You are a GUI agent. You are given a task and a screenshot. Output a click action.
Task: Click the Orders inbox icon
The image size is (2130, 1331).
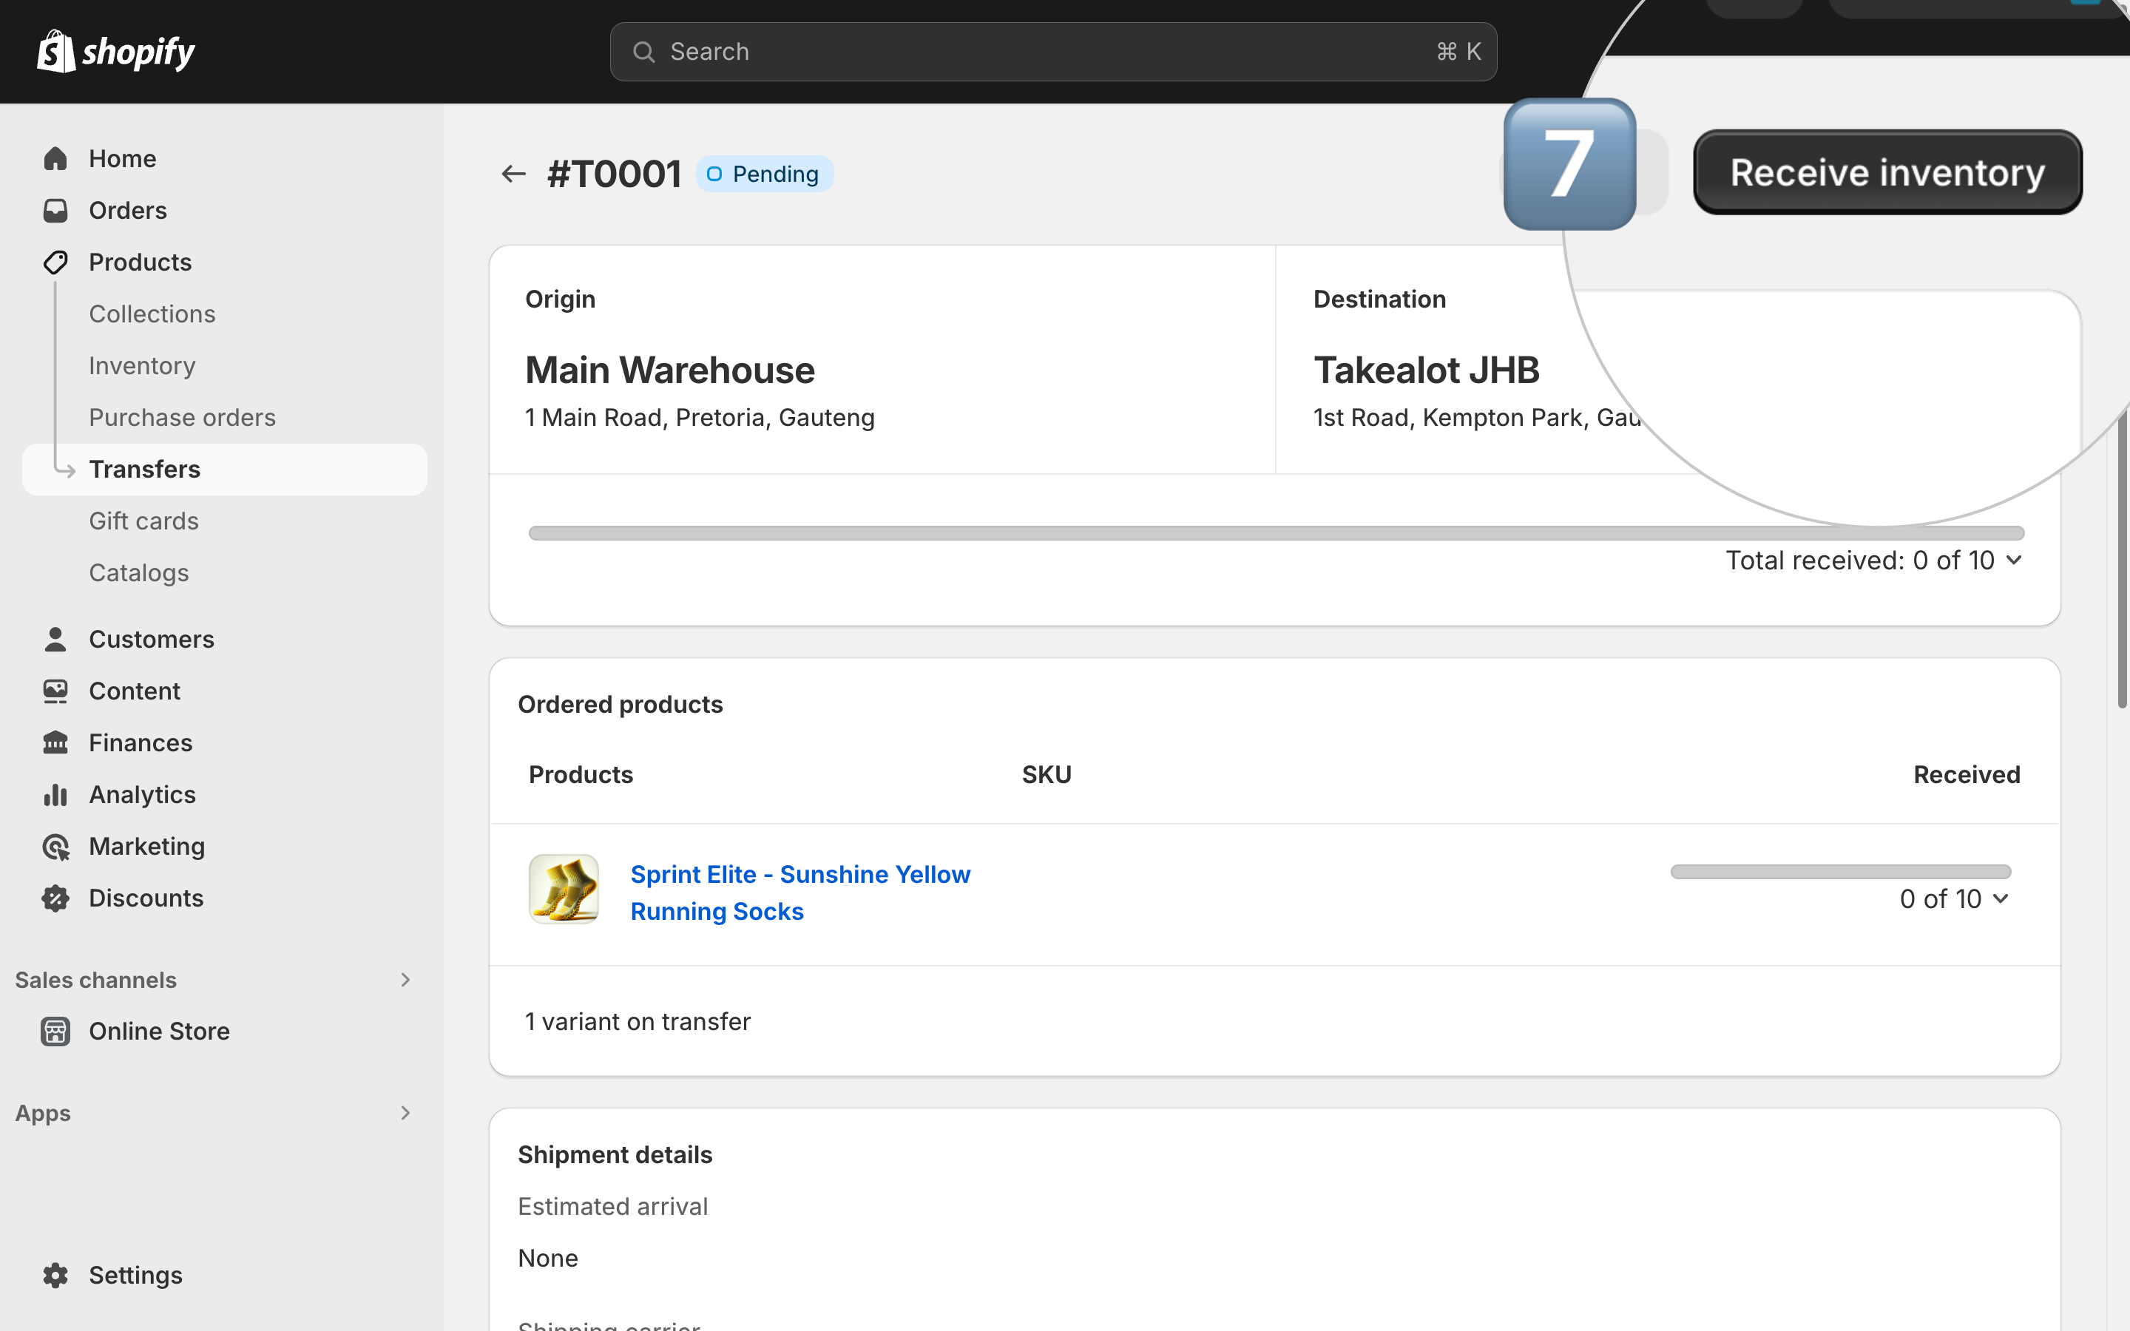(x=55, y=211)
